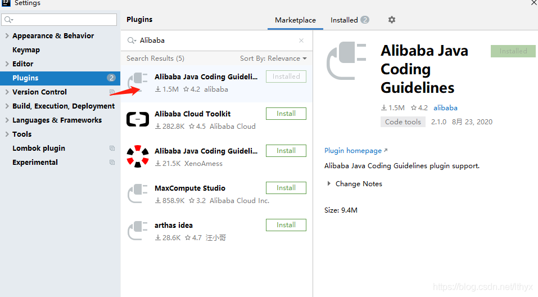The height and width of the screenshot is (297, 538).
Task: Click Installed button in plugin list
Action: pos(286,76)
